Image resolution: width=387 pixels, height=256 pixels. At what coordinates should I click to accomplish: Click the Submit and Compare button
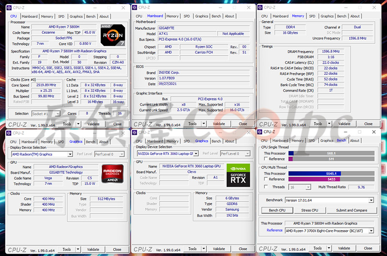352,210
